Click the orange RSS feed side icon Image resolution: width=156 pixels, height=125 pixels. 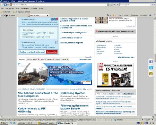pyautogui.click(x=151, y=74)
